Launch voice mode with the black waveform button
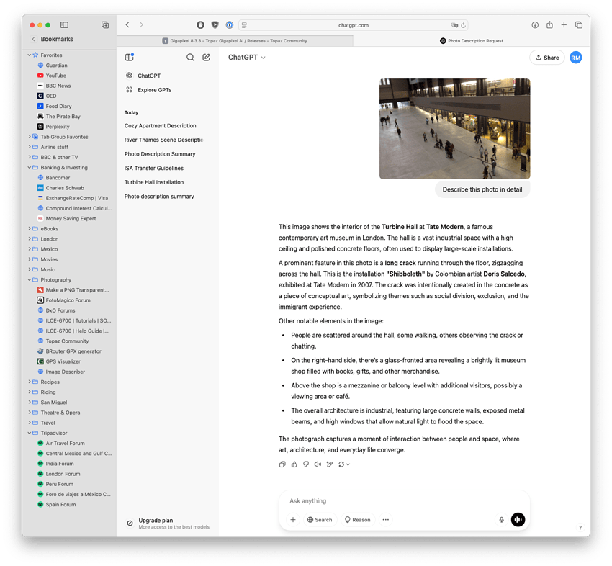The width and height of the screenshot is (612, 566). point(518,519)
